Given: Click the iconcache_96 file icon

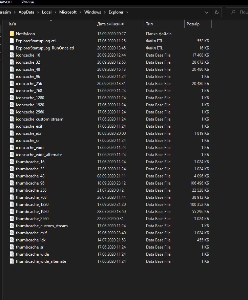Looking at the screenshot, I should (x=12, y=76).
